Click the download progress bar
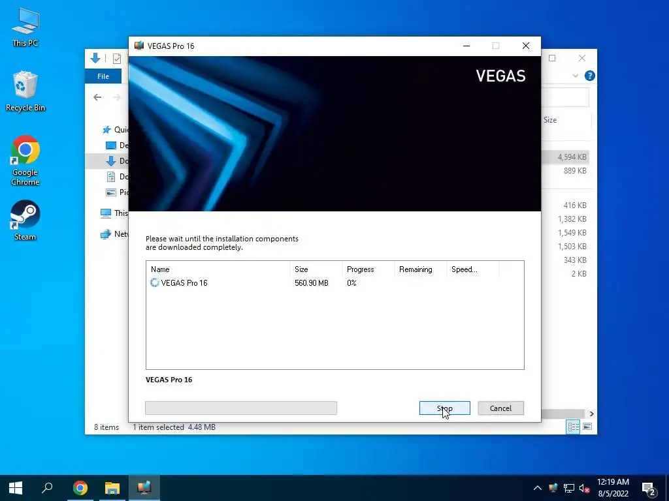The width and height of the screenshot is (669, 501). [x=241, y=408]
